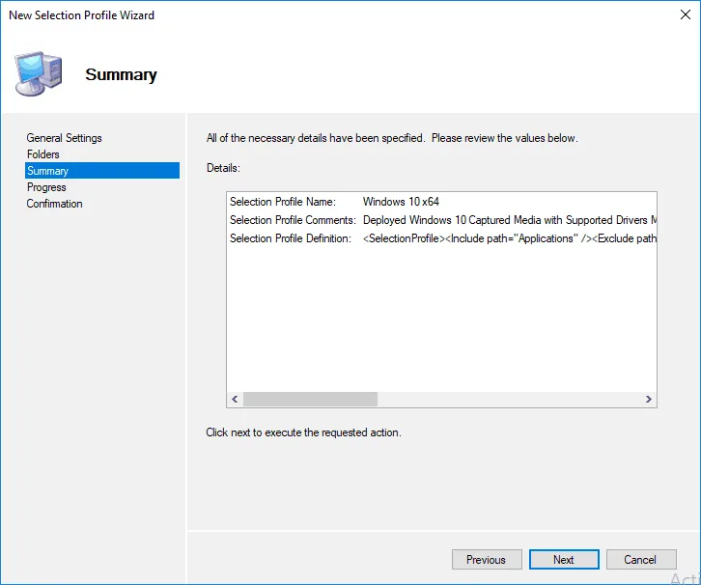Click 'Click next to execute' instruction text
This screenshot has width=701, height=585.
[303, 432]
